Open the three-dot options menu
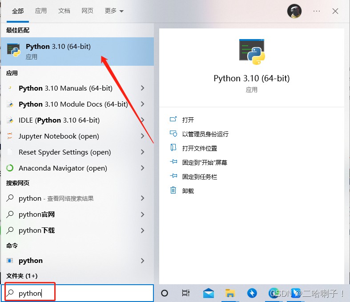This screenshot has width=350, height=302. click(317, 11)
